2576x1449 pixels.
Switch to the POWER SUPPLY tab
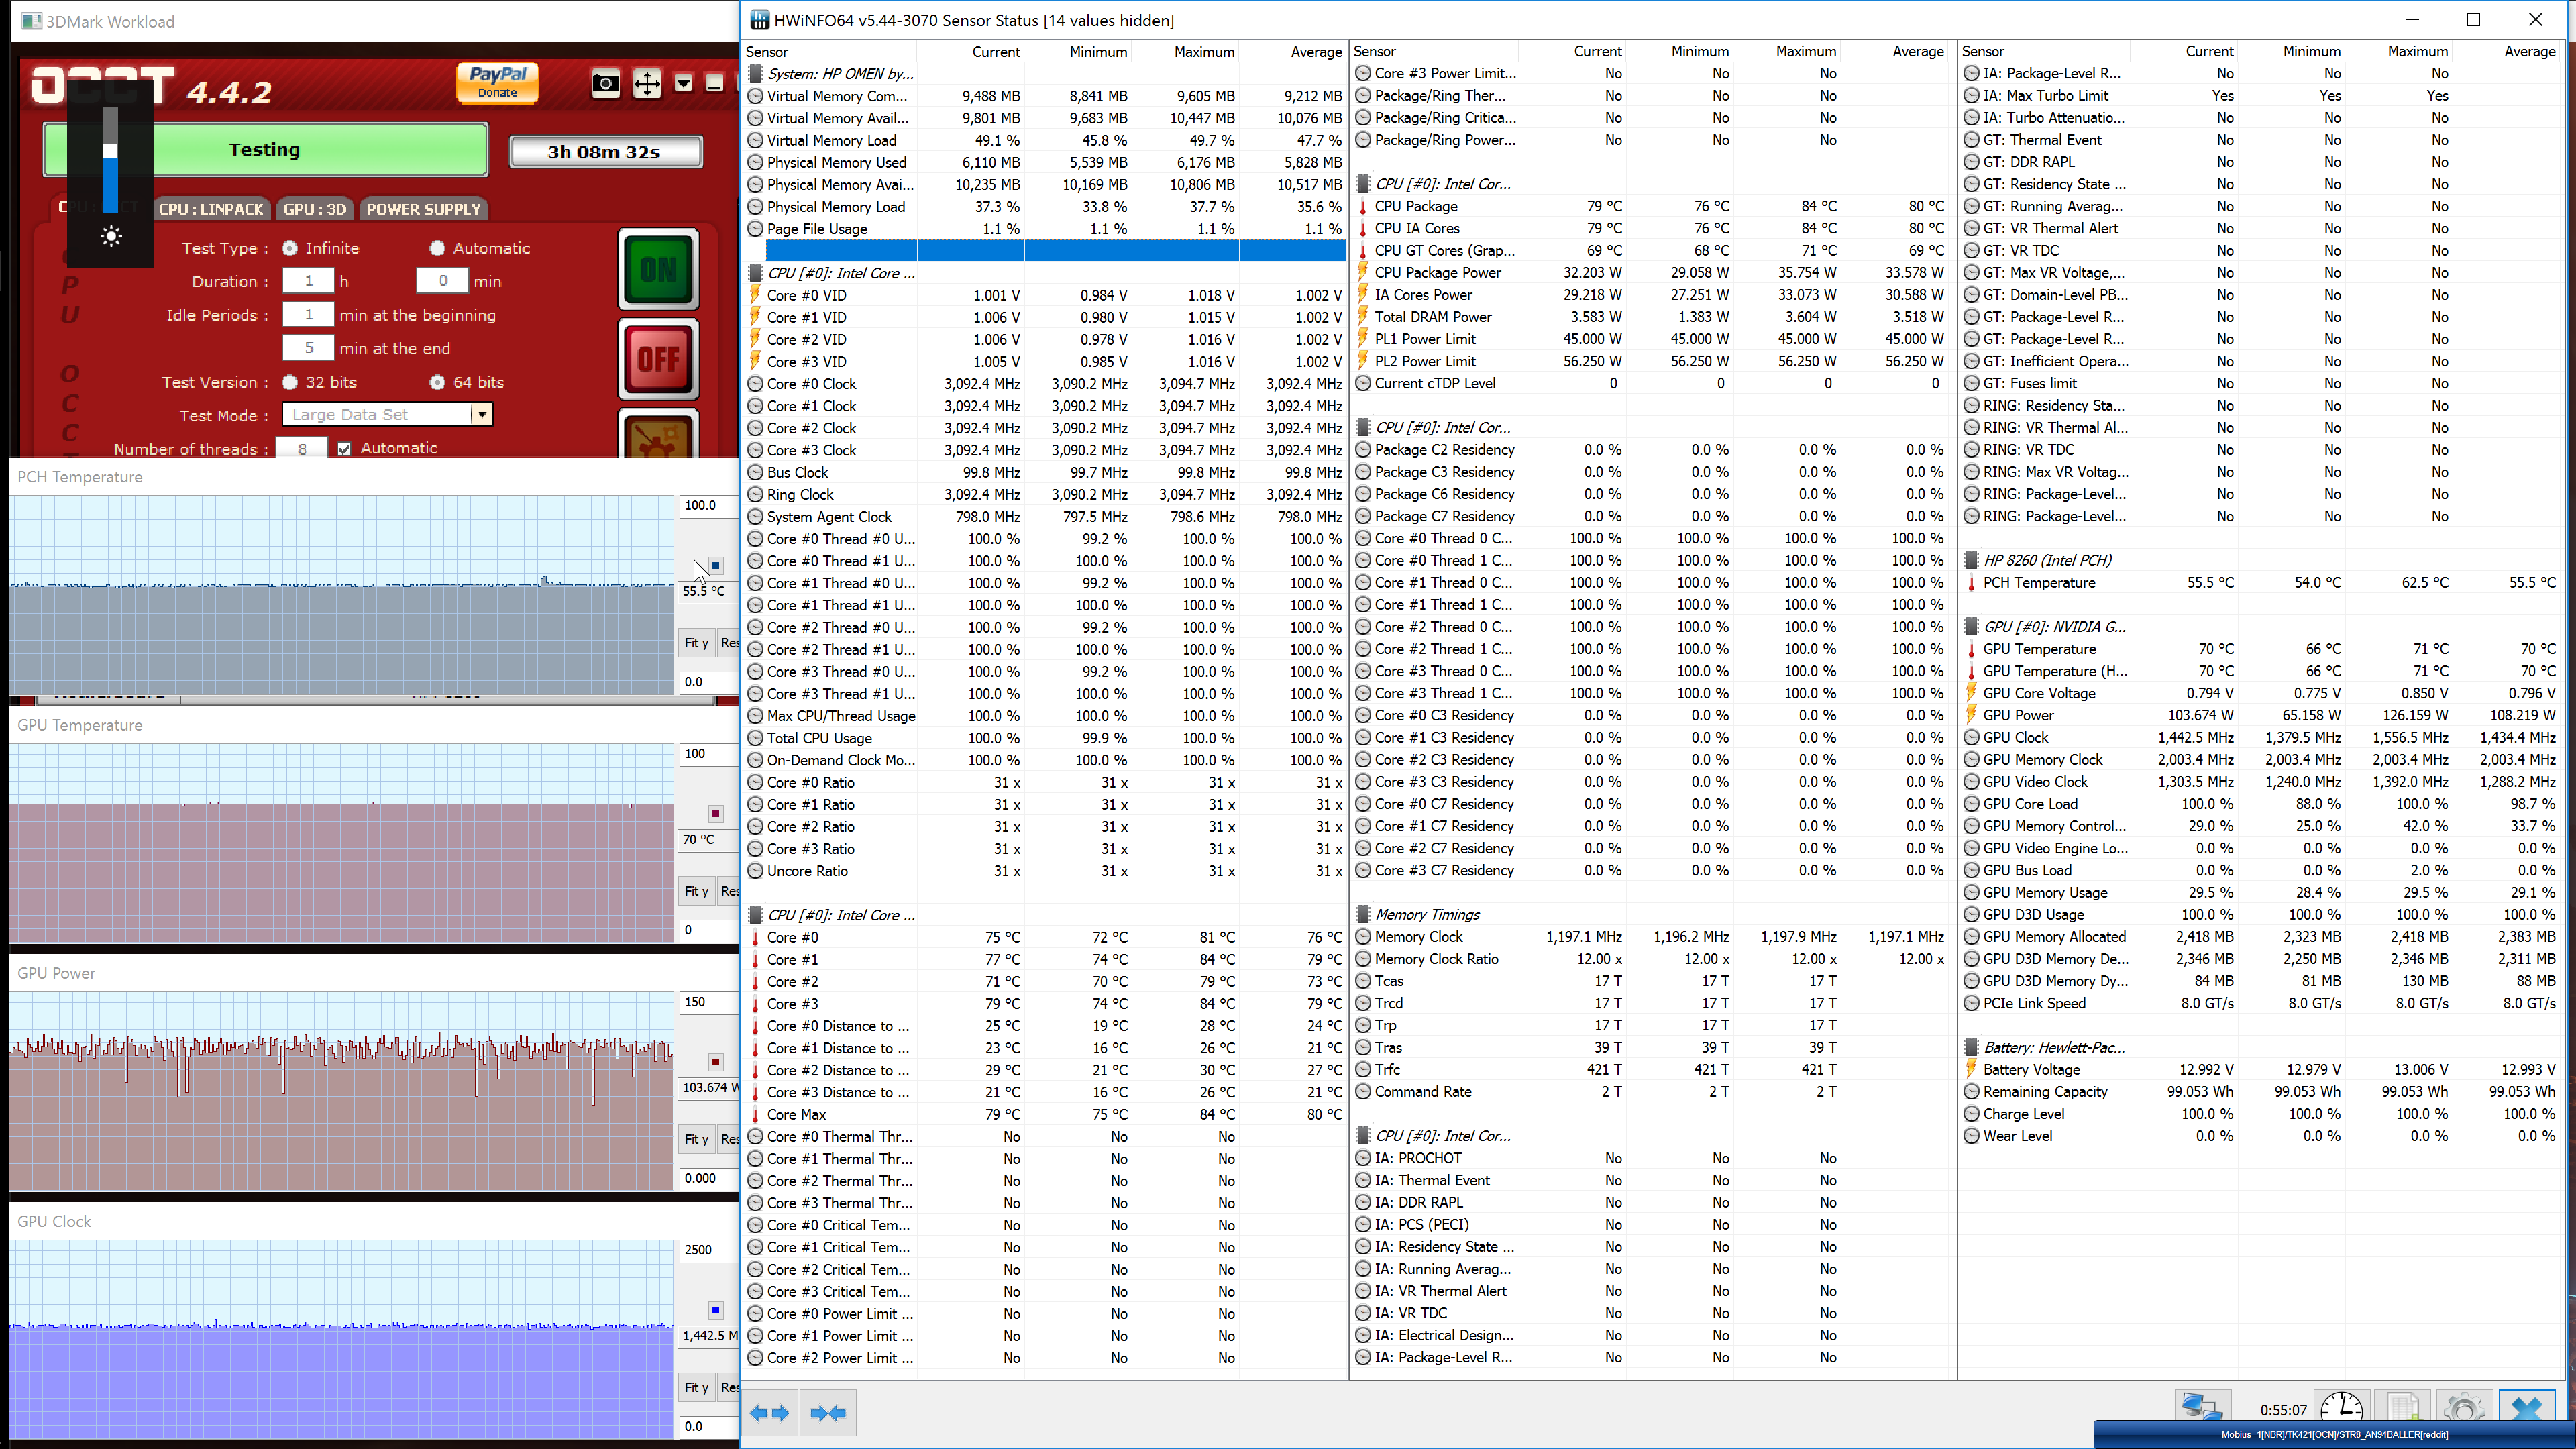coord(423,209)
